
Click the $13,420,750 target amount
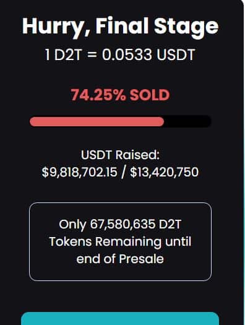pyautogui.click(x=164, y=172)
